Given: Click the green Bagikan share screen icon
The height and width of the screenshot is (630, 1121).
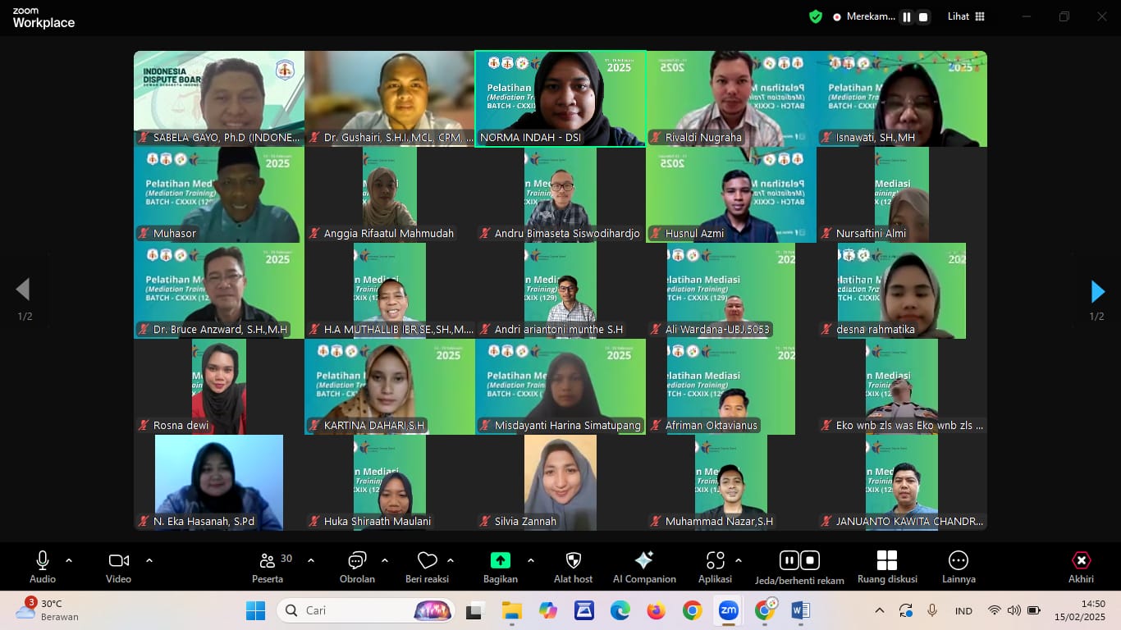Looking at the screenshot, I should 500,560.
